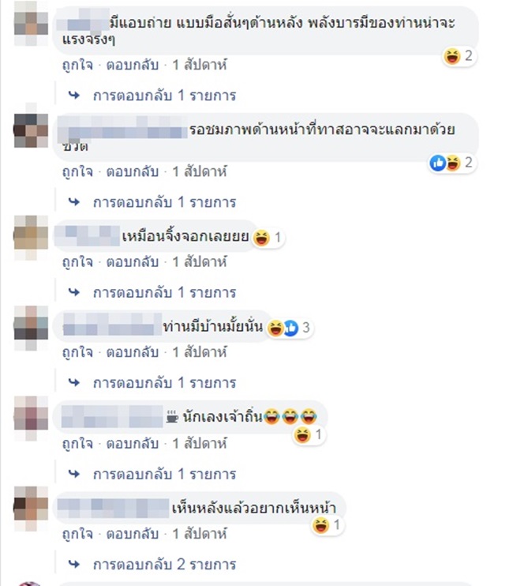Toggle ถูกใจ on the เหมือนจิ้งจอกเลยยย comment
Viewport: 513px width, 586px height.
pos(77,262)
